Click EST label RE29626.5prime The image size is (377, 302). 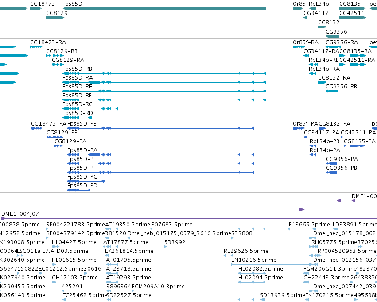point(246,251)
